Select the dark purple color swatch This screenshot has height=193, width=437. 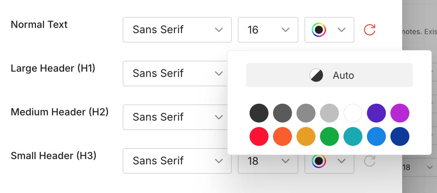[x=376, y=113]
